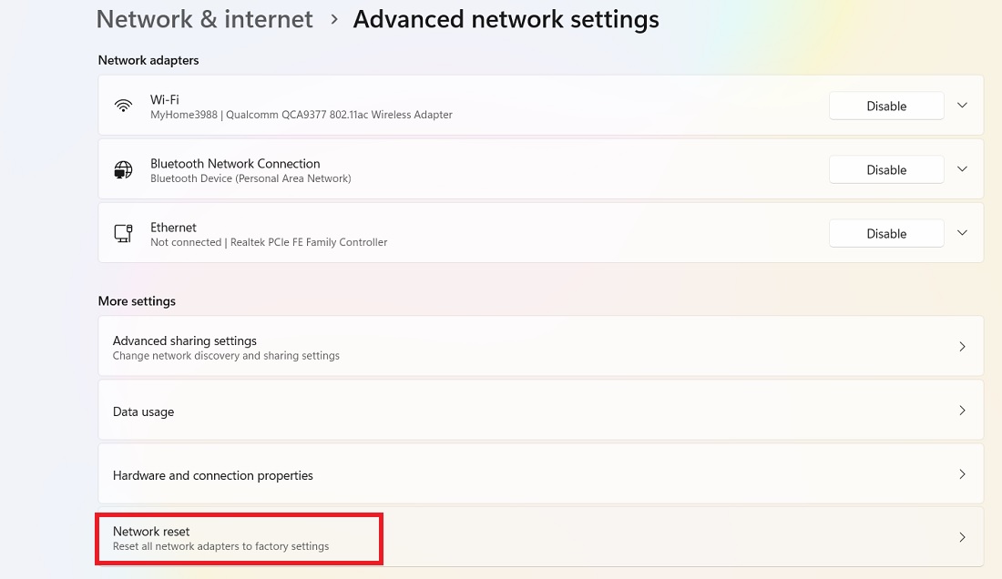The width and height of the screenshot is (1002, 579).
Task: Click the Network & internet breadcrumb
Action: click(204, 19)
